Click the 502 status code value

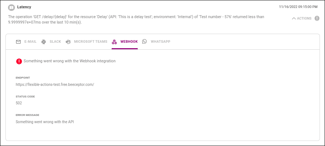tap(19, 103)
